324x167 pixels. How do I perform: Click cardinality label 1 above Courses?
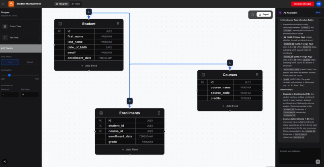[x=230, y=63]
